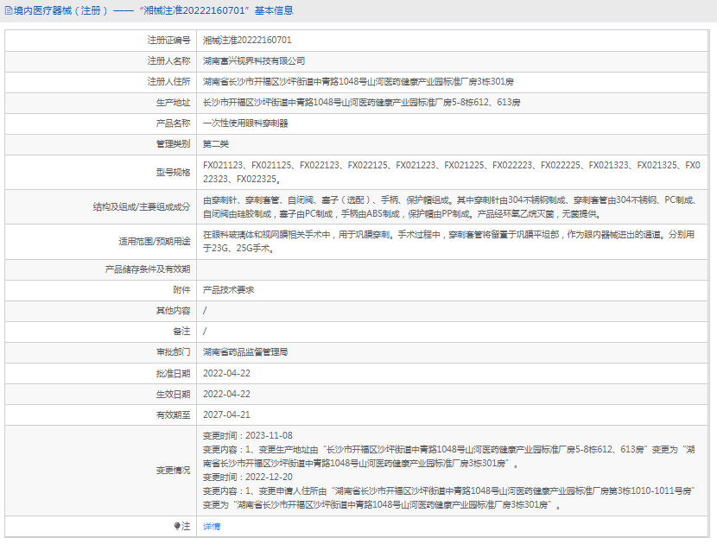Click the 2022-04-22 date in the 批准日期 row
The width and height of the screenshot is (717, 544).
227,374
